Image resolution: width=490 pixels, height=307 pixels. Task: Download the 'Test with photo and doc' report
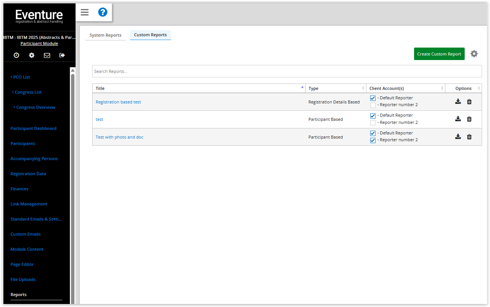458,137
